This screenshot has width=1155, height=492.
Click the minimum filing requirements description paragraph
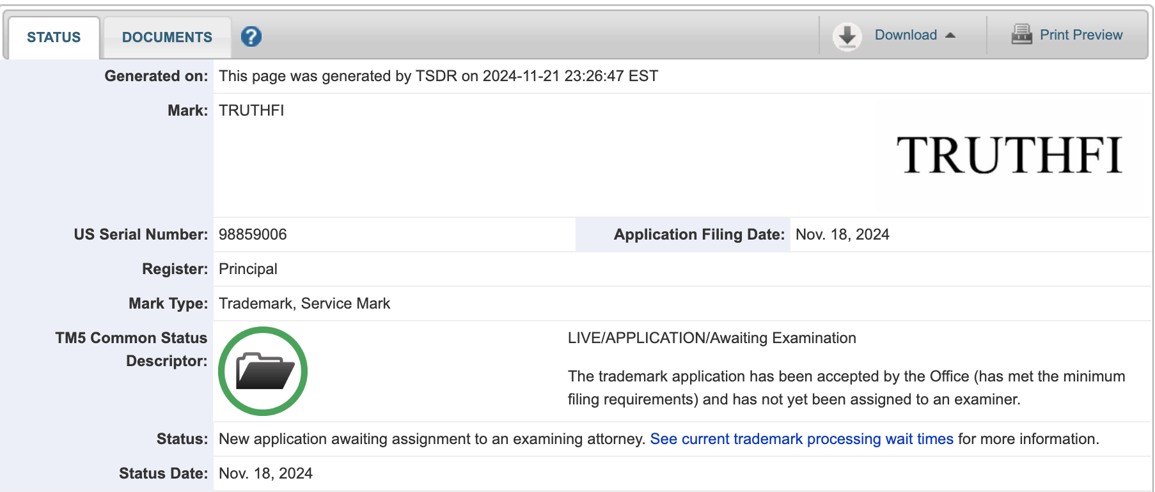click(845, 388)
